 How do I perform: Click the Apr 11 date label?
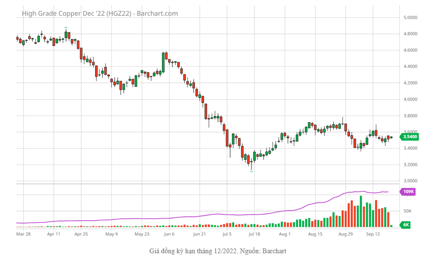[x=54, y=234]
